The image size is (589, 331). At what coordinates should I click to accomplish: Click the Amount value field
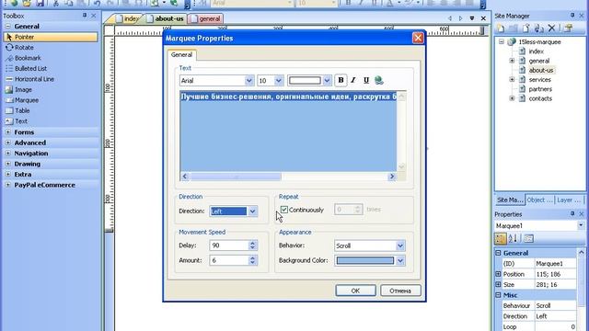point(229,260)
